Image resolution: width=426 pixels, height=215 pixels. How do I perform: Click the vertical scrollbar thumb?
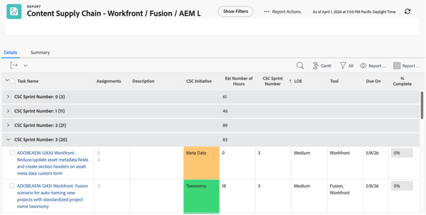pos(422,105)
